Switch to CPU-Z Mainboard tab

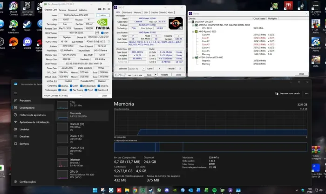[128, 13]
